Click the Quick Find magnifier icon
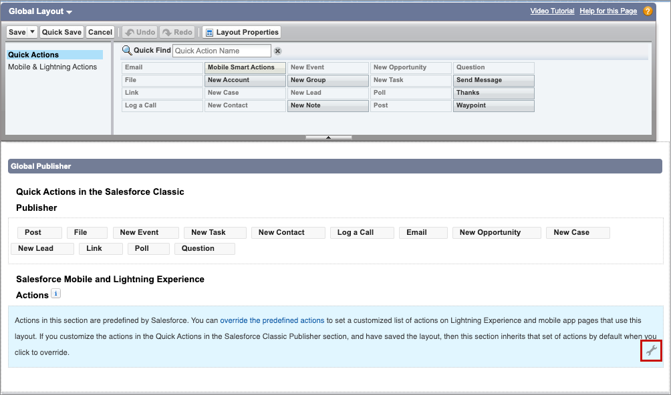 (127, 51)
